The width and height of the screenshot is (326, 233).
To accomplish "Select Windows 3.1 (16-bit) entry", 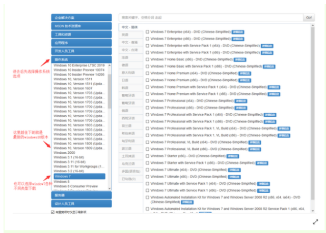I will click(69, 157).
